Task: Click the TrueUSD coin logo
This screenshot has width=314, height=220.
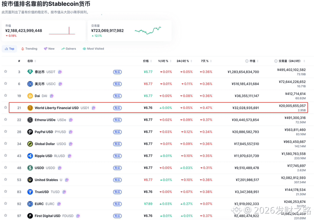Action: [x=30, y=192]
